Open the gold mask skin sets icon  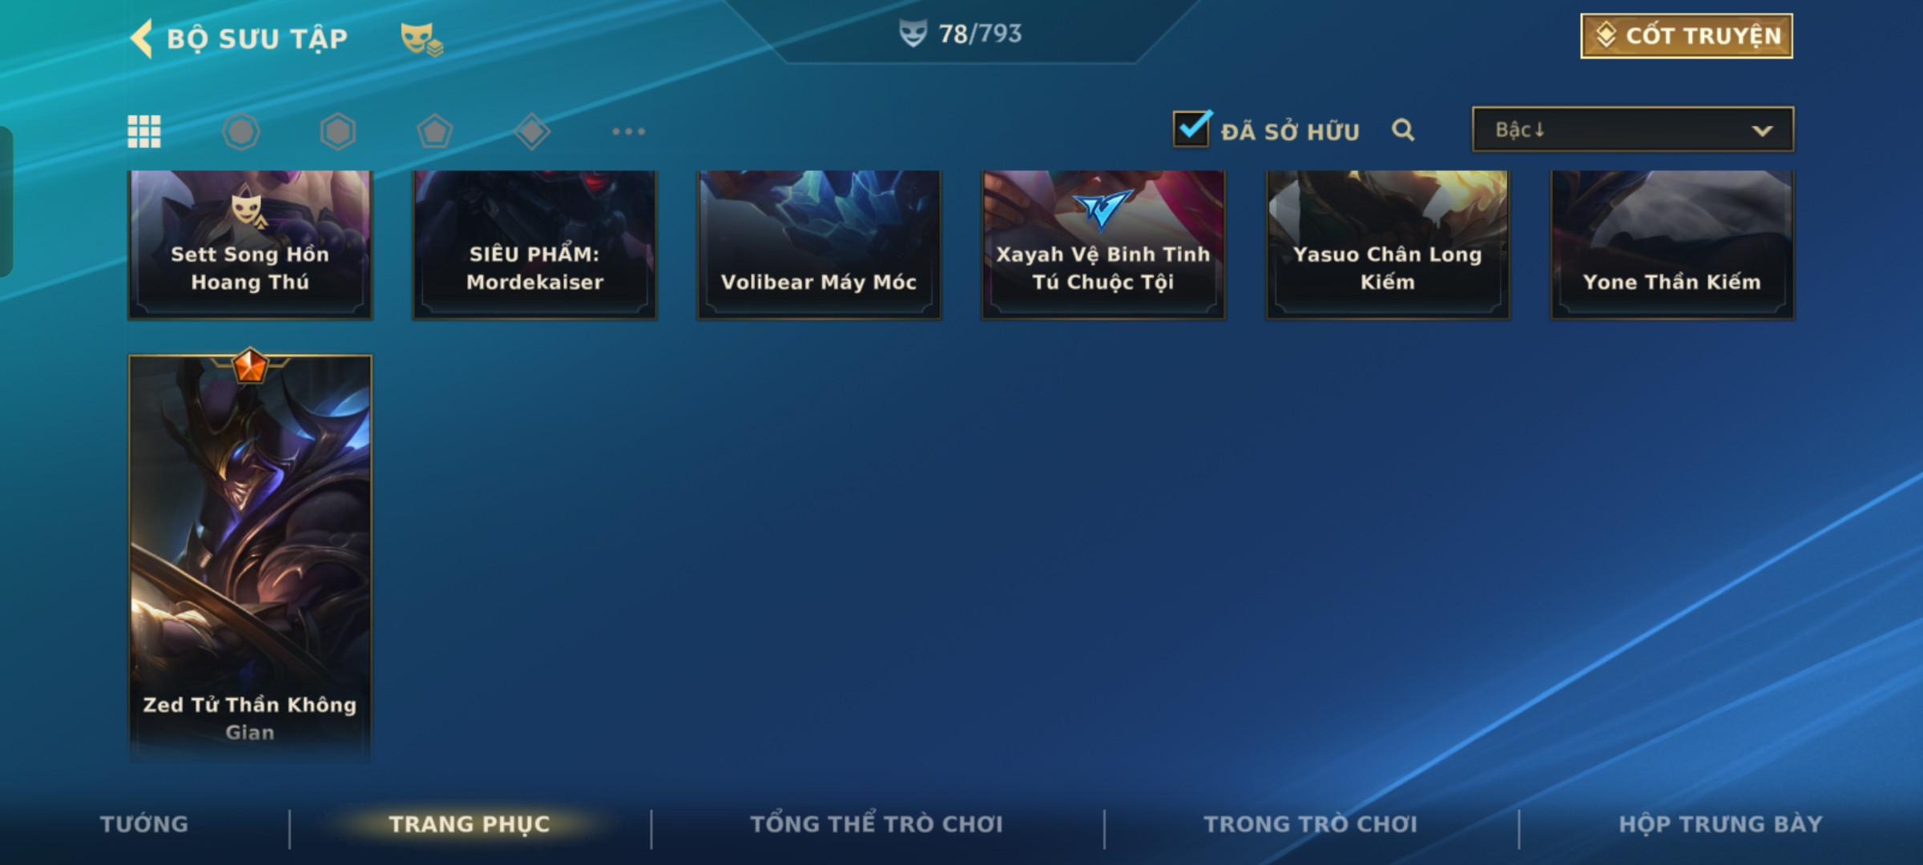click(421, 38)
